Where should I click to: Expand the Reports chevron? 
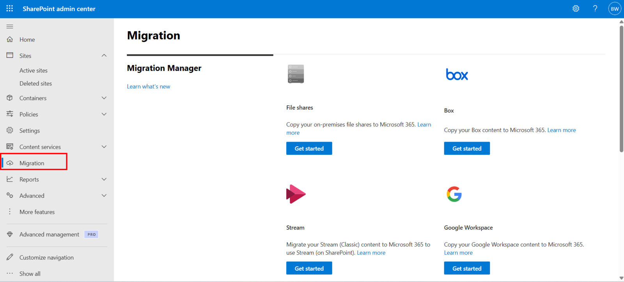[104, 179]
